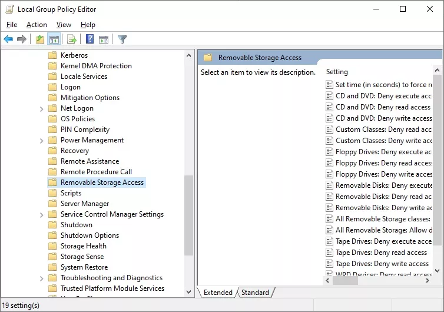
Task: Click the Export List toolbar icon
Action: click(71, 39)
